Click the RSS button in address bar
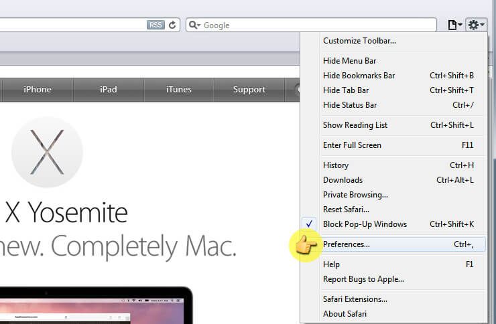 [x=156, y=25]
